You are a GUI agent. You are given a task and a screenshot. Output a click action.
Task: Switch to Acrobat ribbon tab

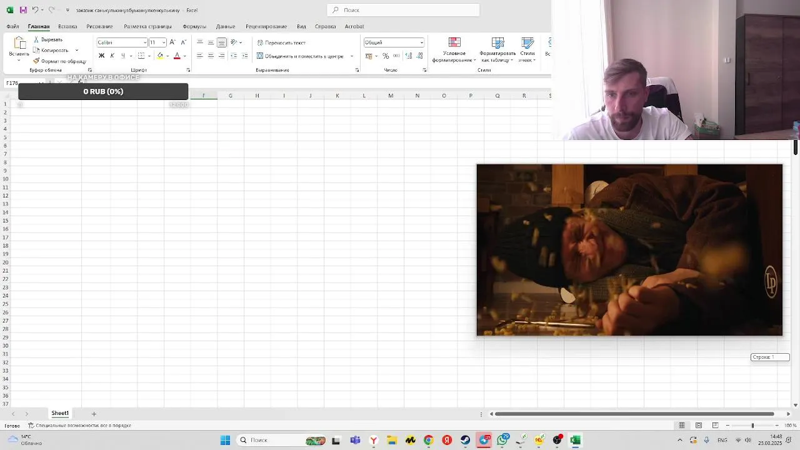coord(354,26)
